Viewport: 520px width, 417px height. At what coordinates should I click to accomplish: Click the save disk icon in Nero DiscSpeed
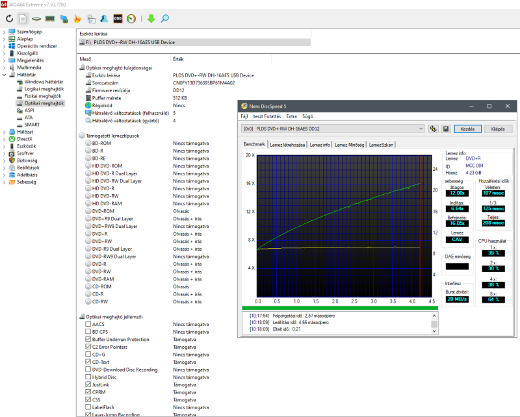click(x=446, y=129)
